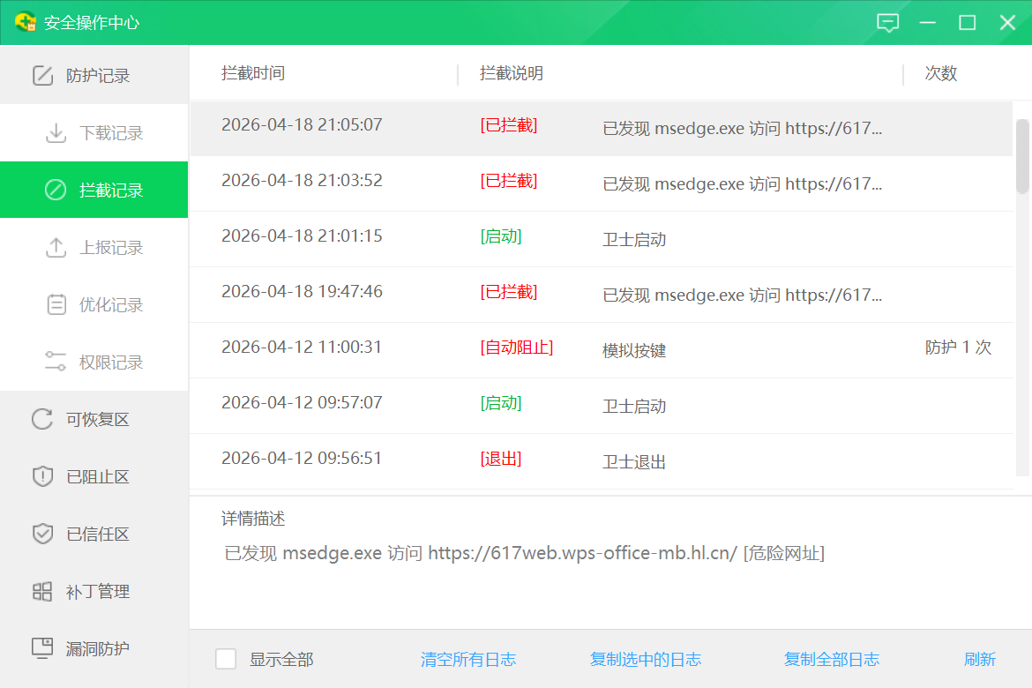Viewport: 1032px width, 688px height.
Task: Switch to 下载记录 tab
Action: pyautogui.click(x=94, y=133)
